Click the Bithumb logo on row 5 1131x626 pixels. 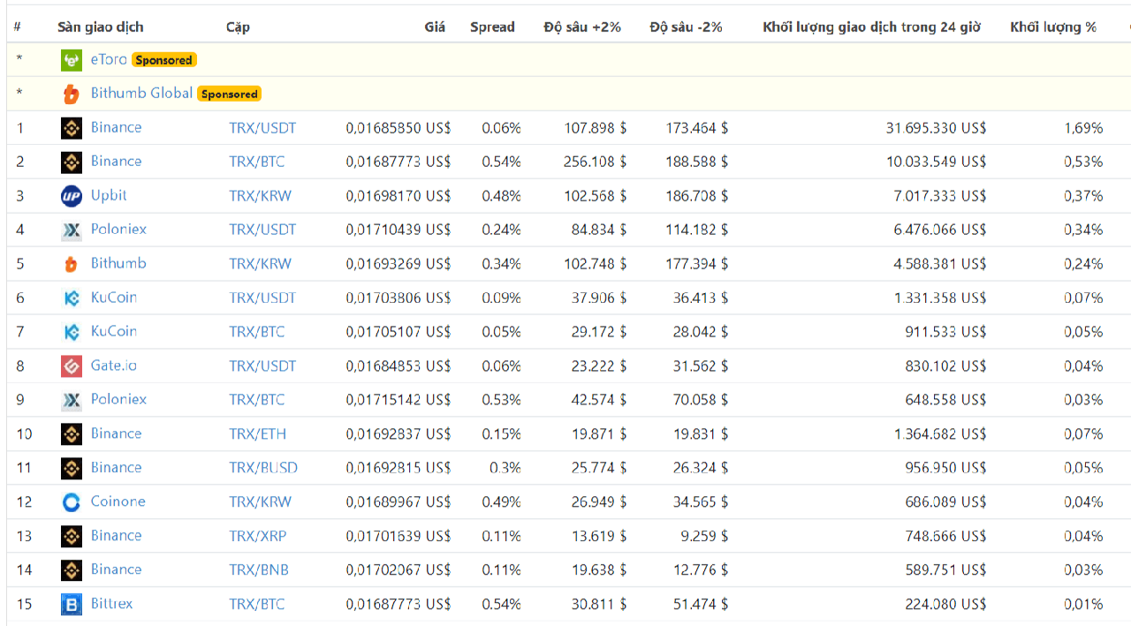72,263
